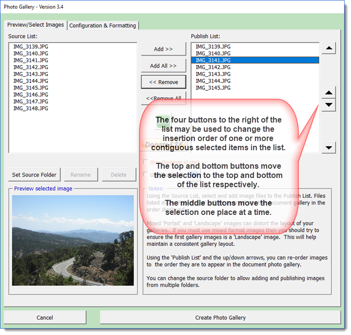Select IMG_3139.JPG in the Publish List
This screenshot has width=351, height=335.
coord(213,46)
